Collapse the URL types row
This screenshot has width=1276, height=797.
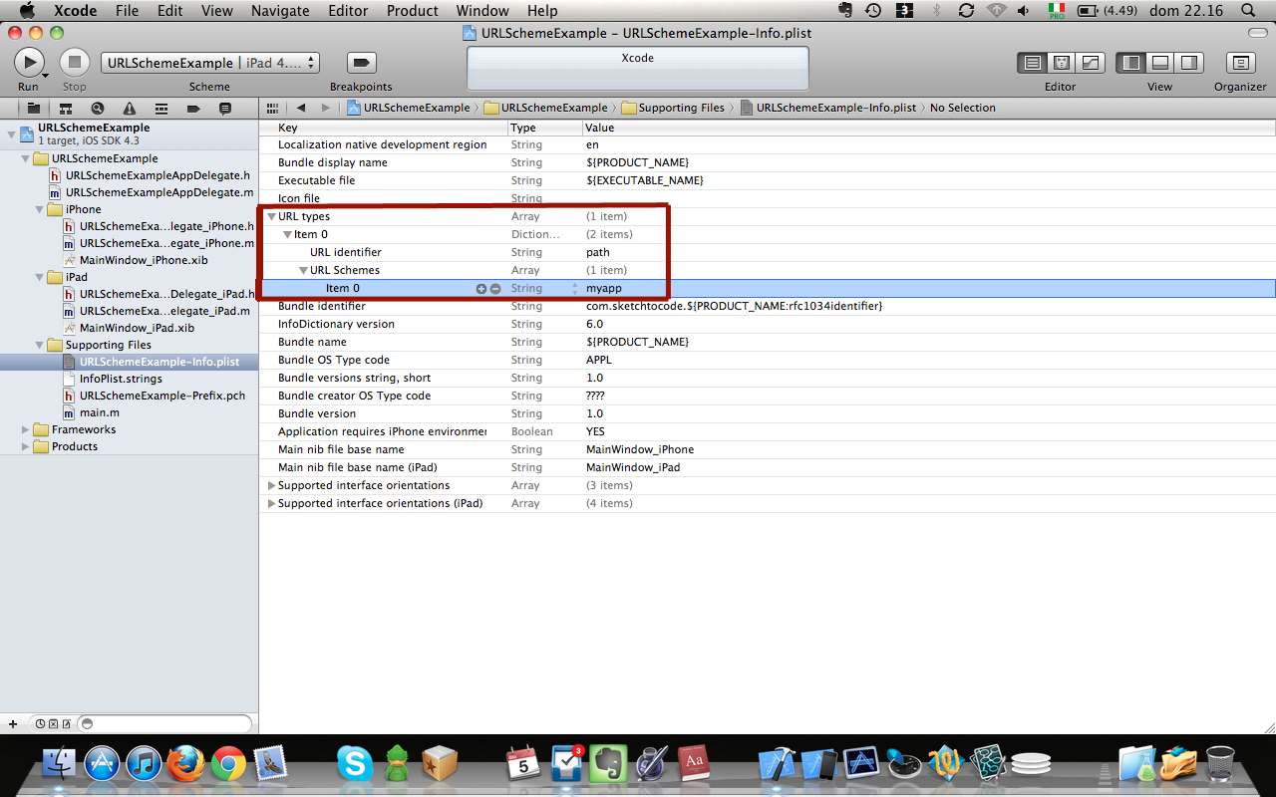(x=271, y=216)
